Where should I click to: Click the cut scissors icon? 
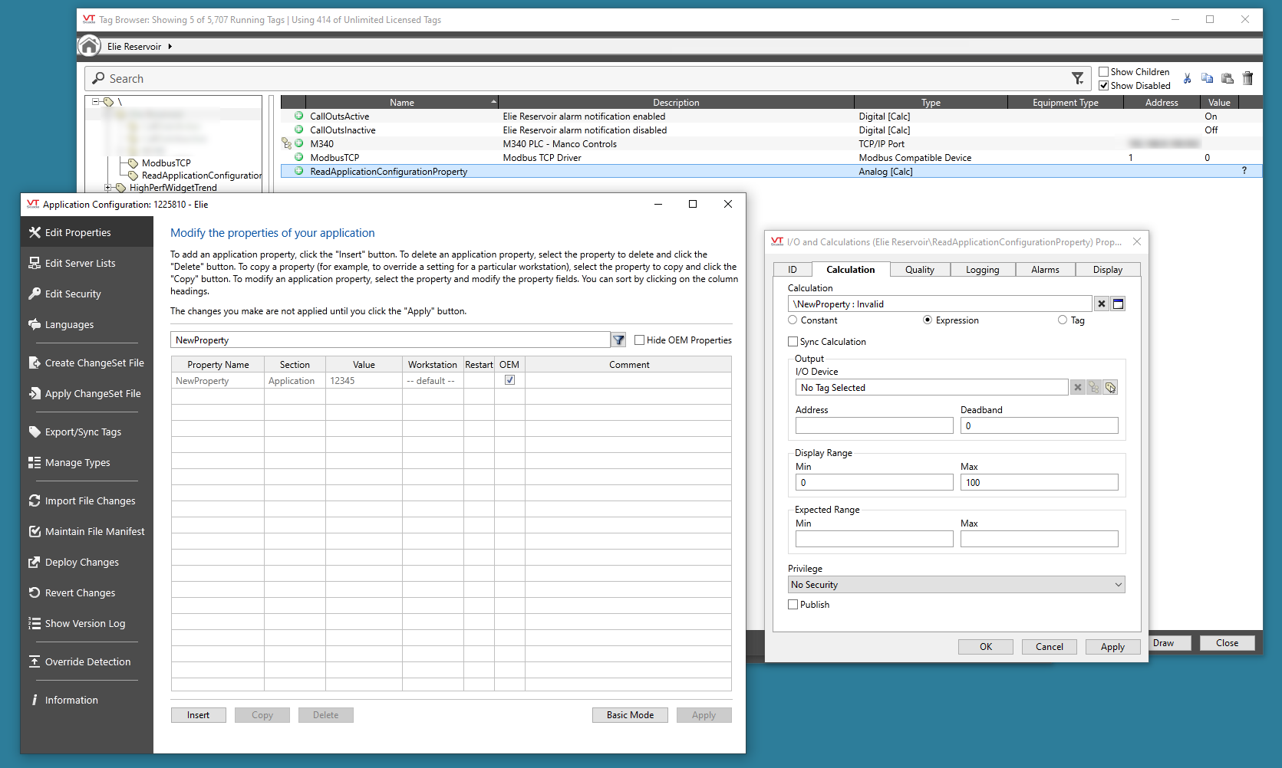(1187, 78)
